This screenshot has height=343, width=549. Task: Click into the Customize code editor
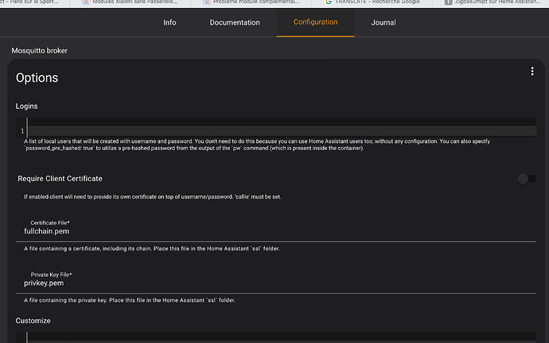click(278, 337)
